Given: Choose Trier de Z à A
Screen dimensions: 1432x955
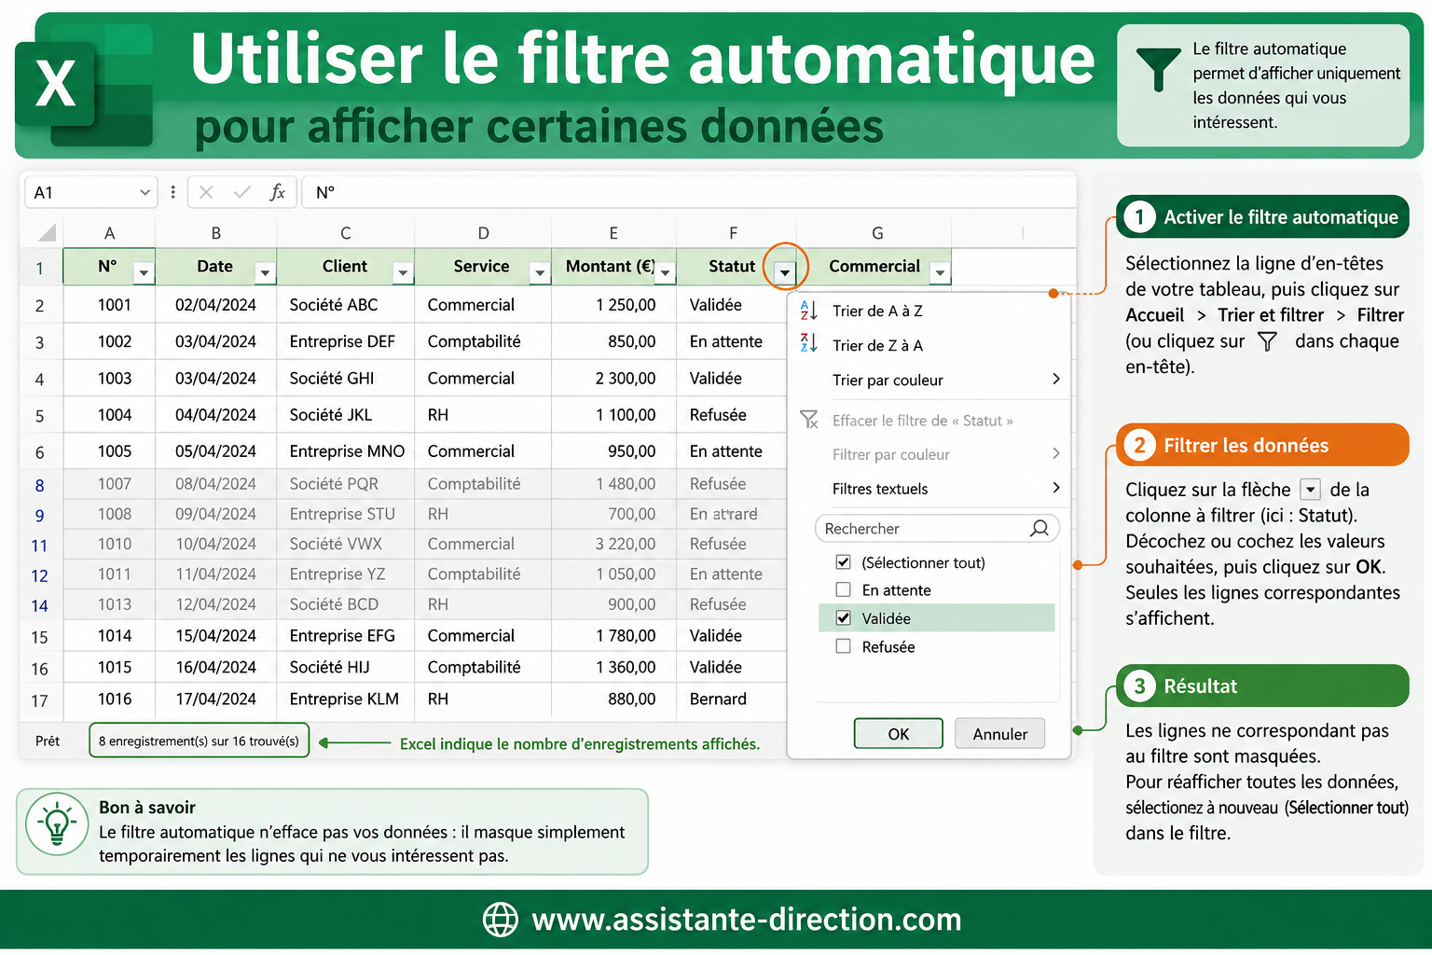Looking at the screenshot, I should 877,345.
